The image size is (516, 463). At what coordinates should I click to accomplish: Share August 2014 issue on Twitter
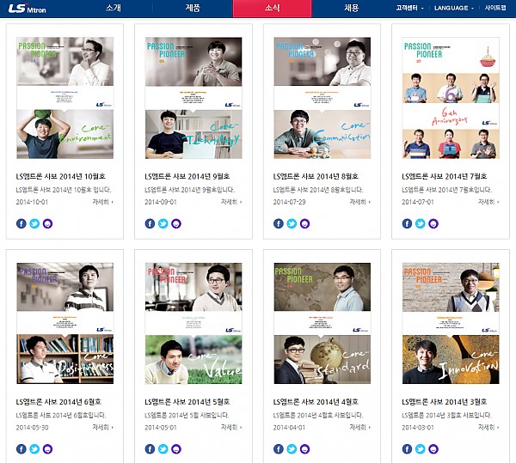coord(292,223)
